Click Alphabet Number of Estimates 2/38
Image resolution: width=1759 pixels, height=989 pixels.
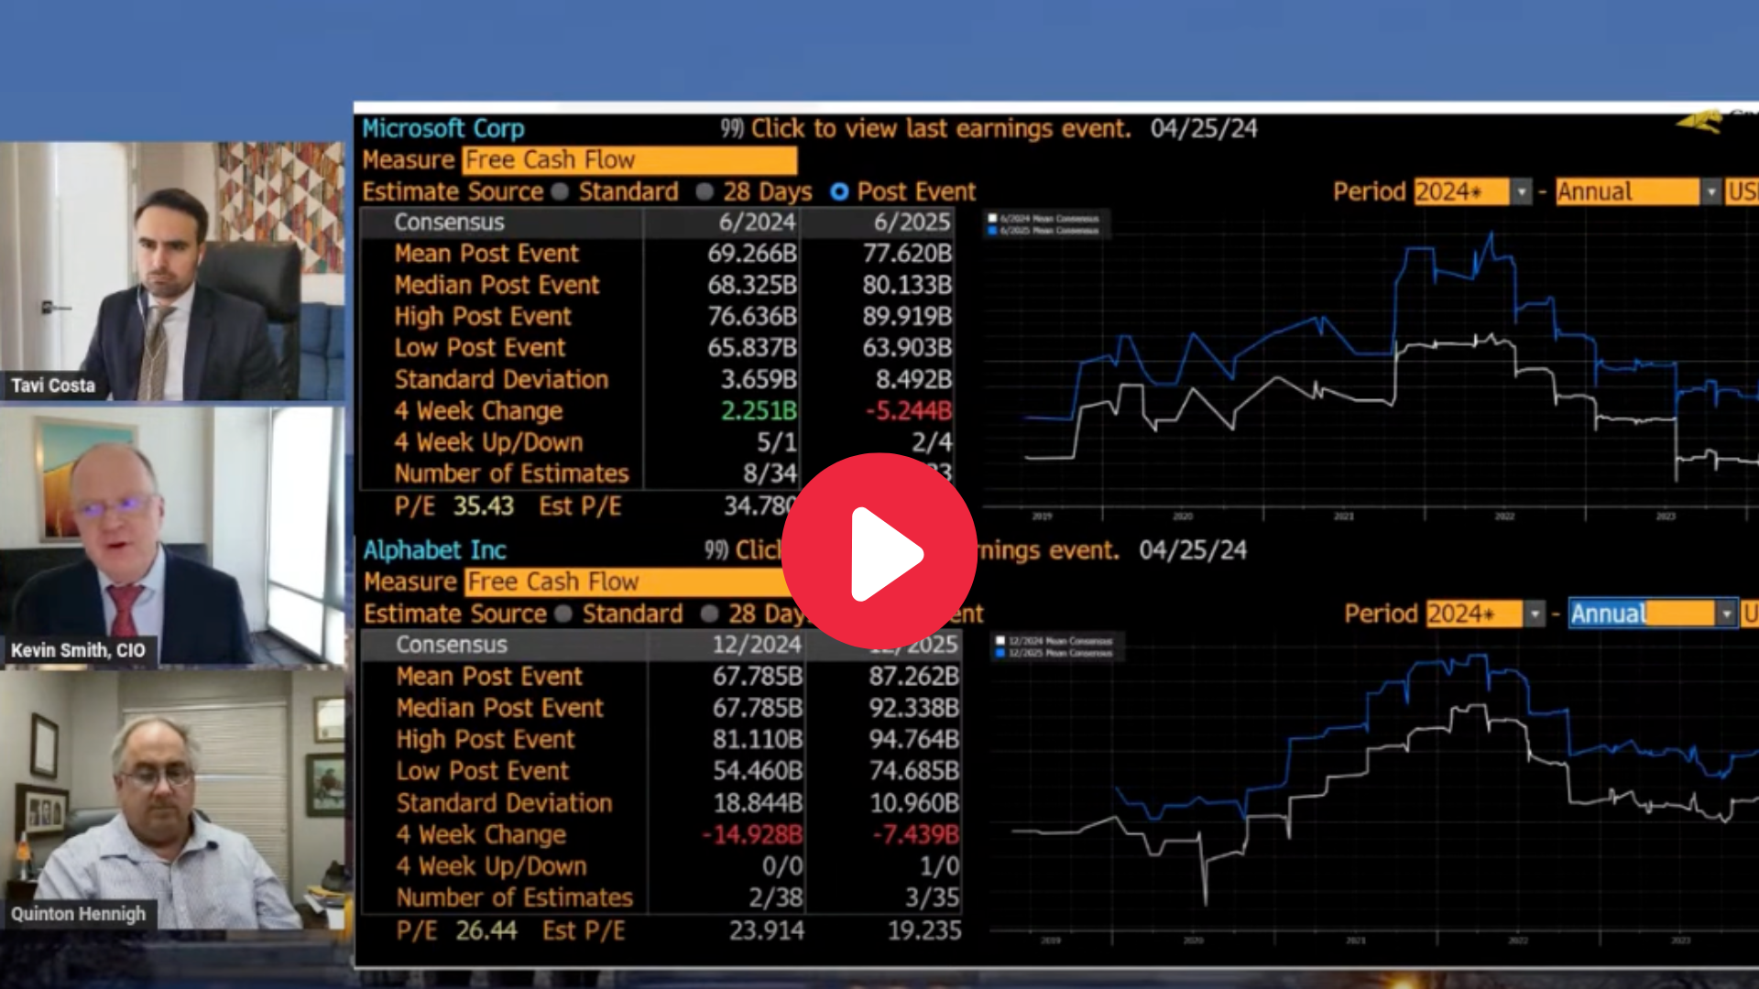[x=775, y=898]
